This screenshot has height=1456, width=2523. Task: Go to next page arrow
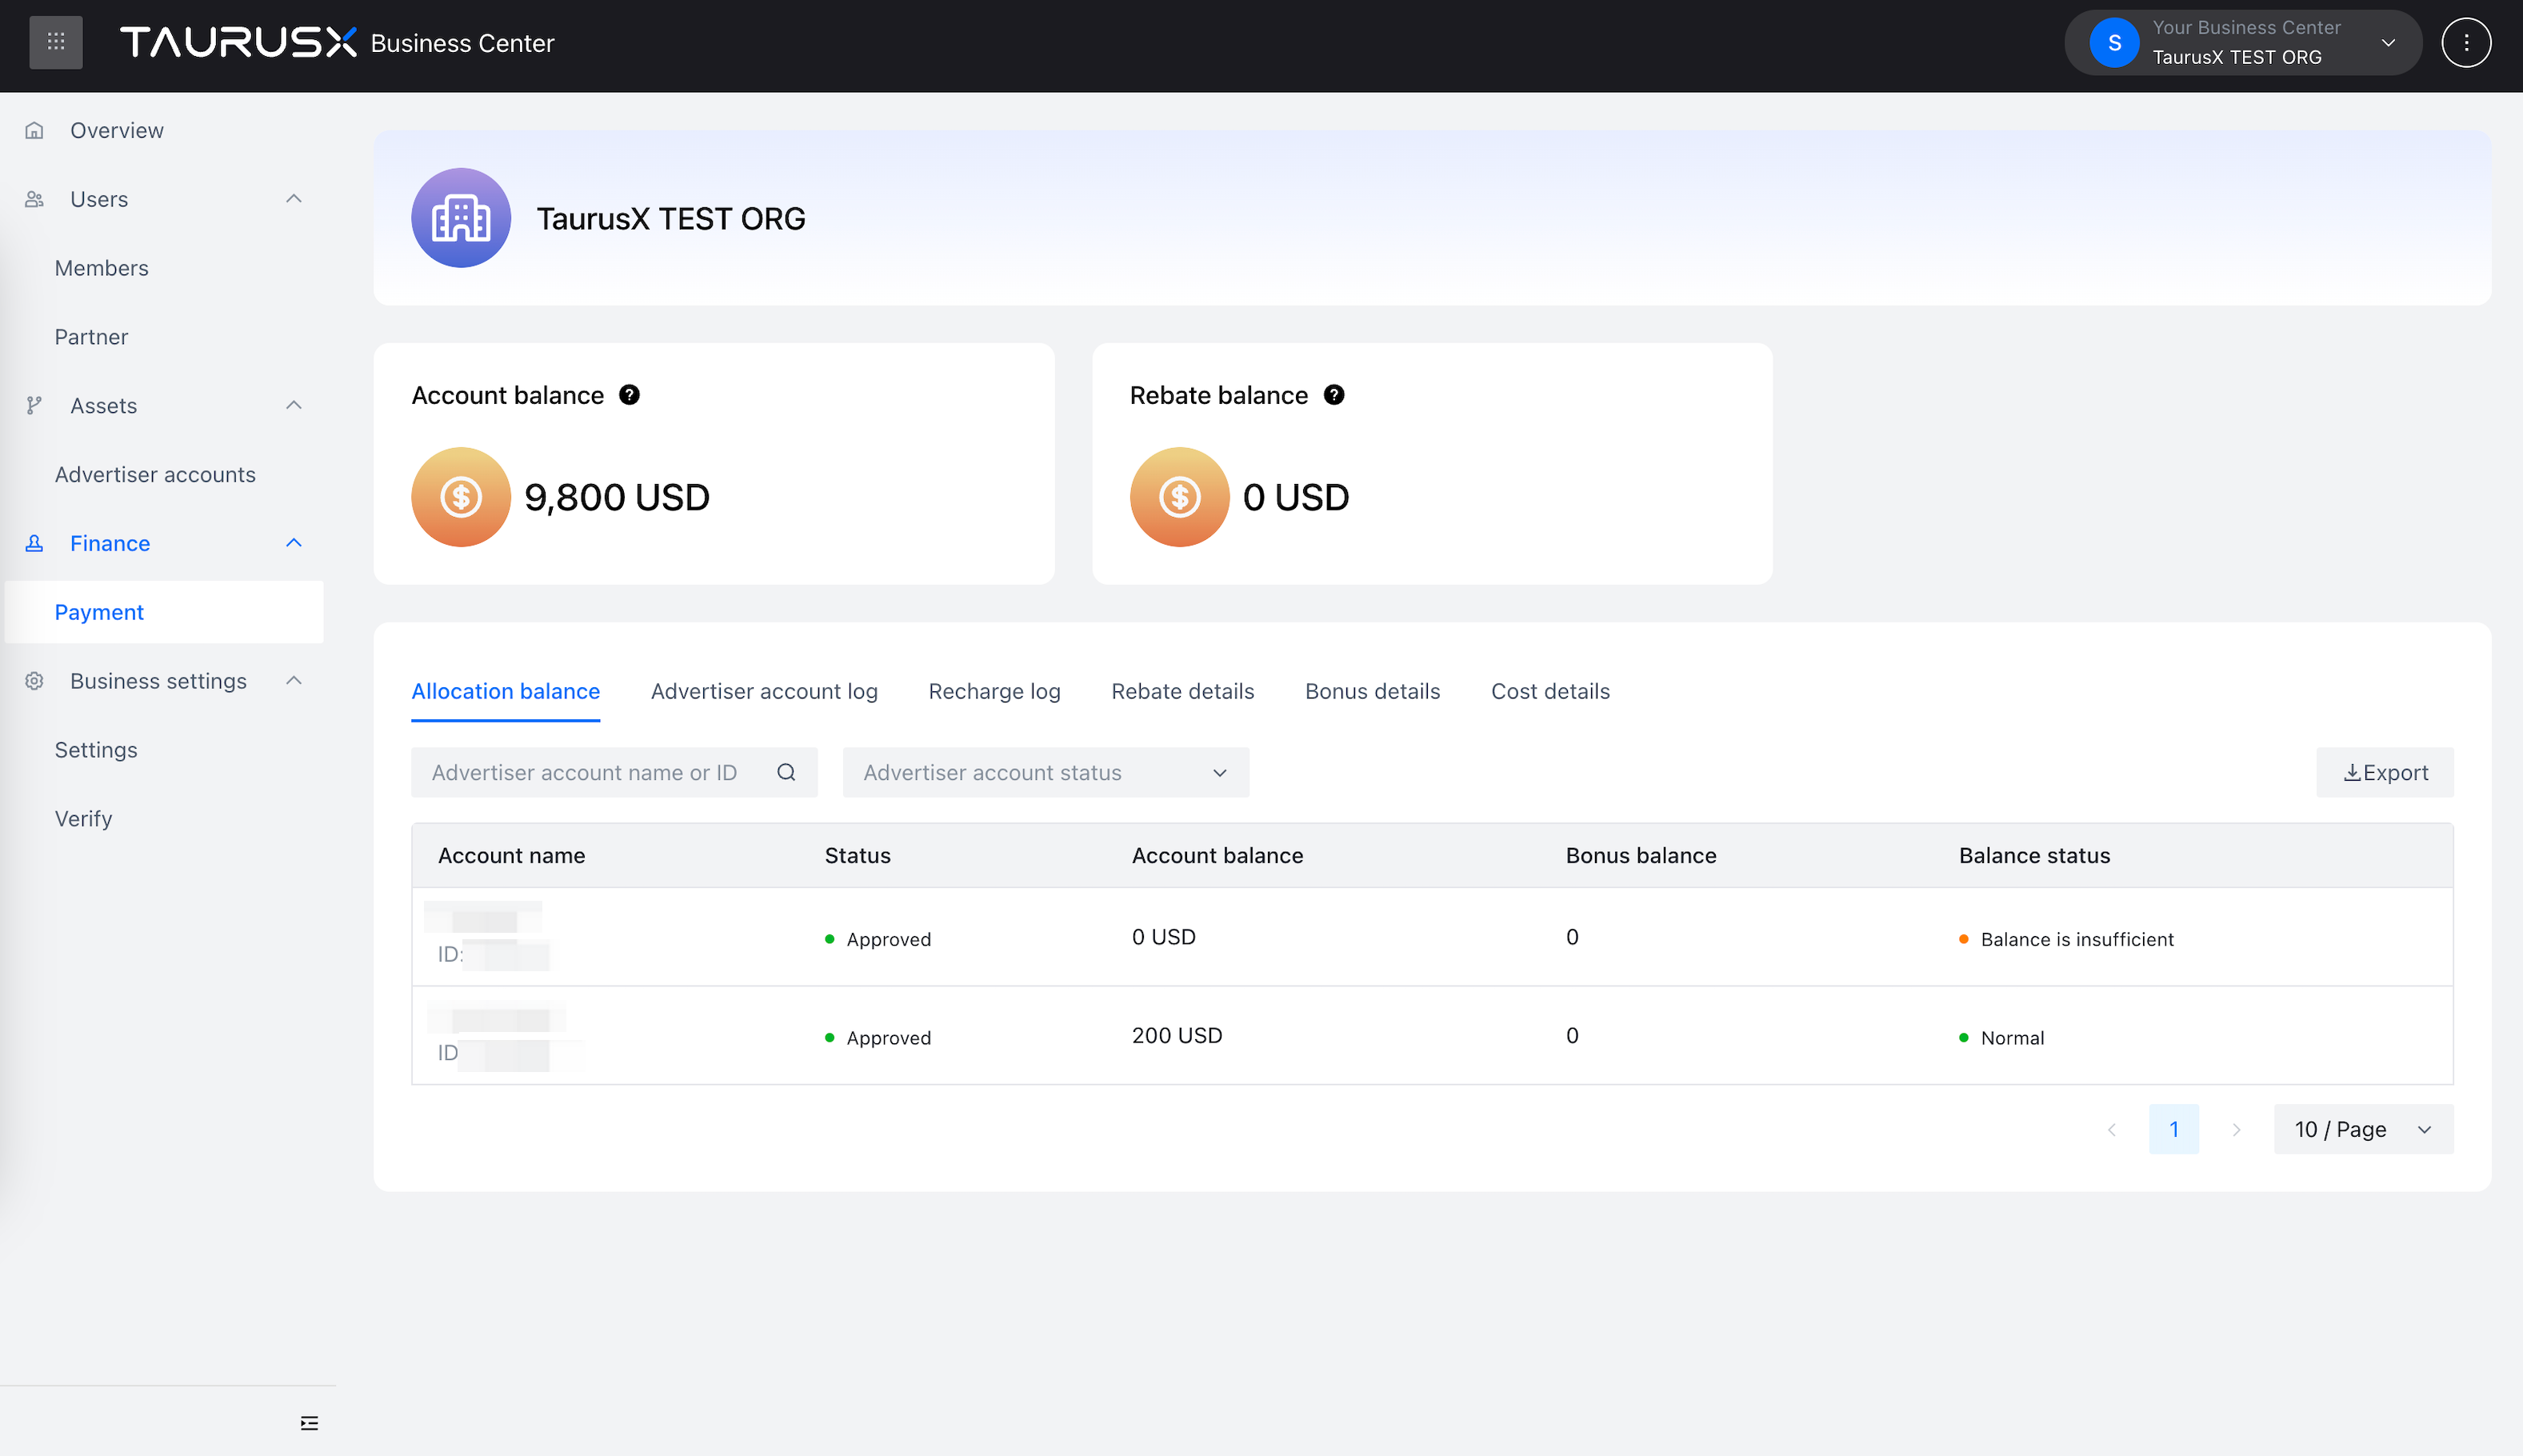pyautogui.click(x=2236, y=1129)
